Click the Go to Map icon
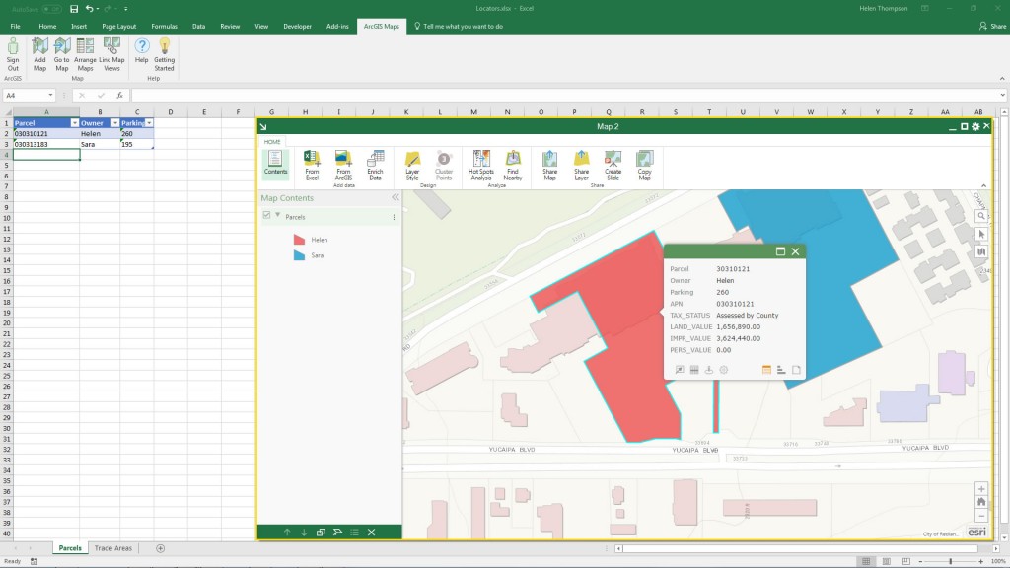The width and height of the screenshot is (1010, 568). click(x=62, y=55)
